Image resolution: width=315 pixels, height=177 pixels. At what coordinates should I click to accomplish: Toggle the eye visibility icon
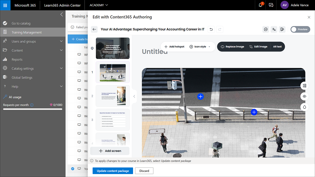(x=305, y=96)
